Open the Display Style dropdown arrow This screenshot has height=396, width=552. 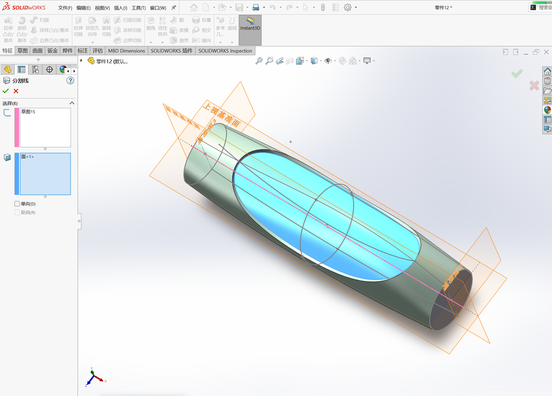click(x=321, y=61)
